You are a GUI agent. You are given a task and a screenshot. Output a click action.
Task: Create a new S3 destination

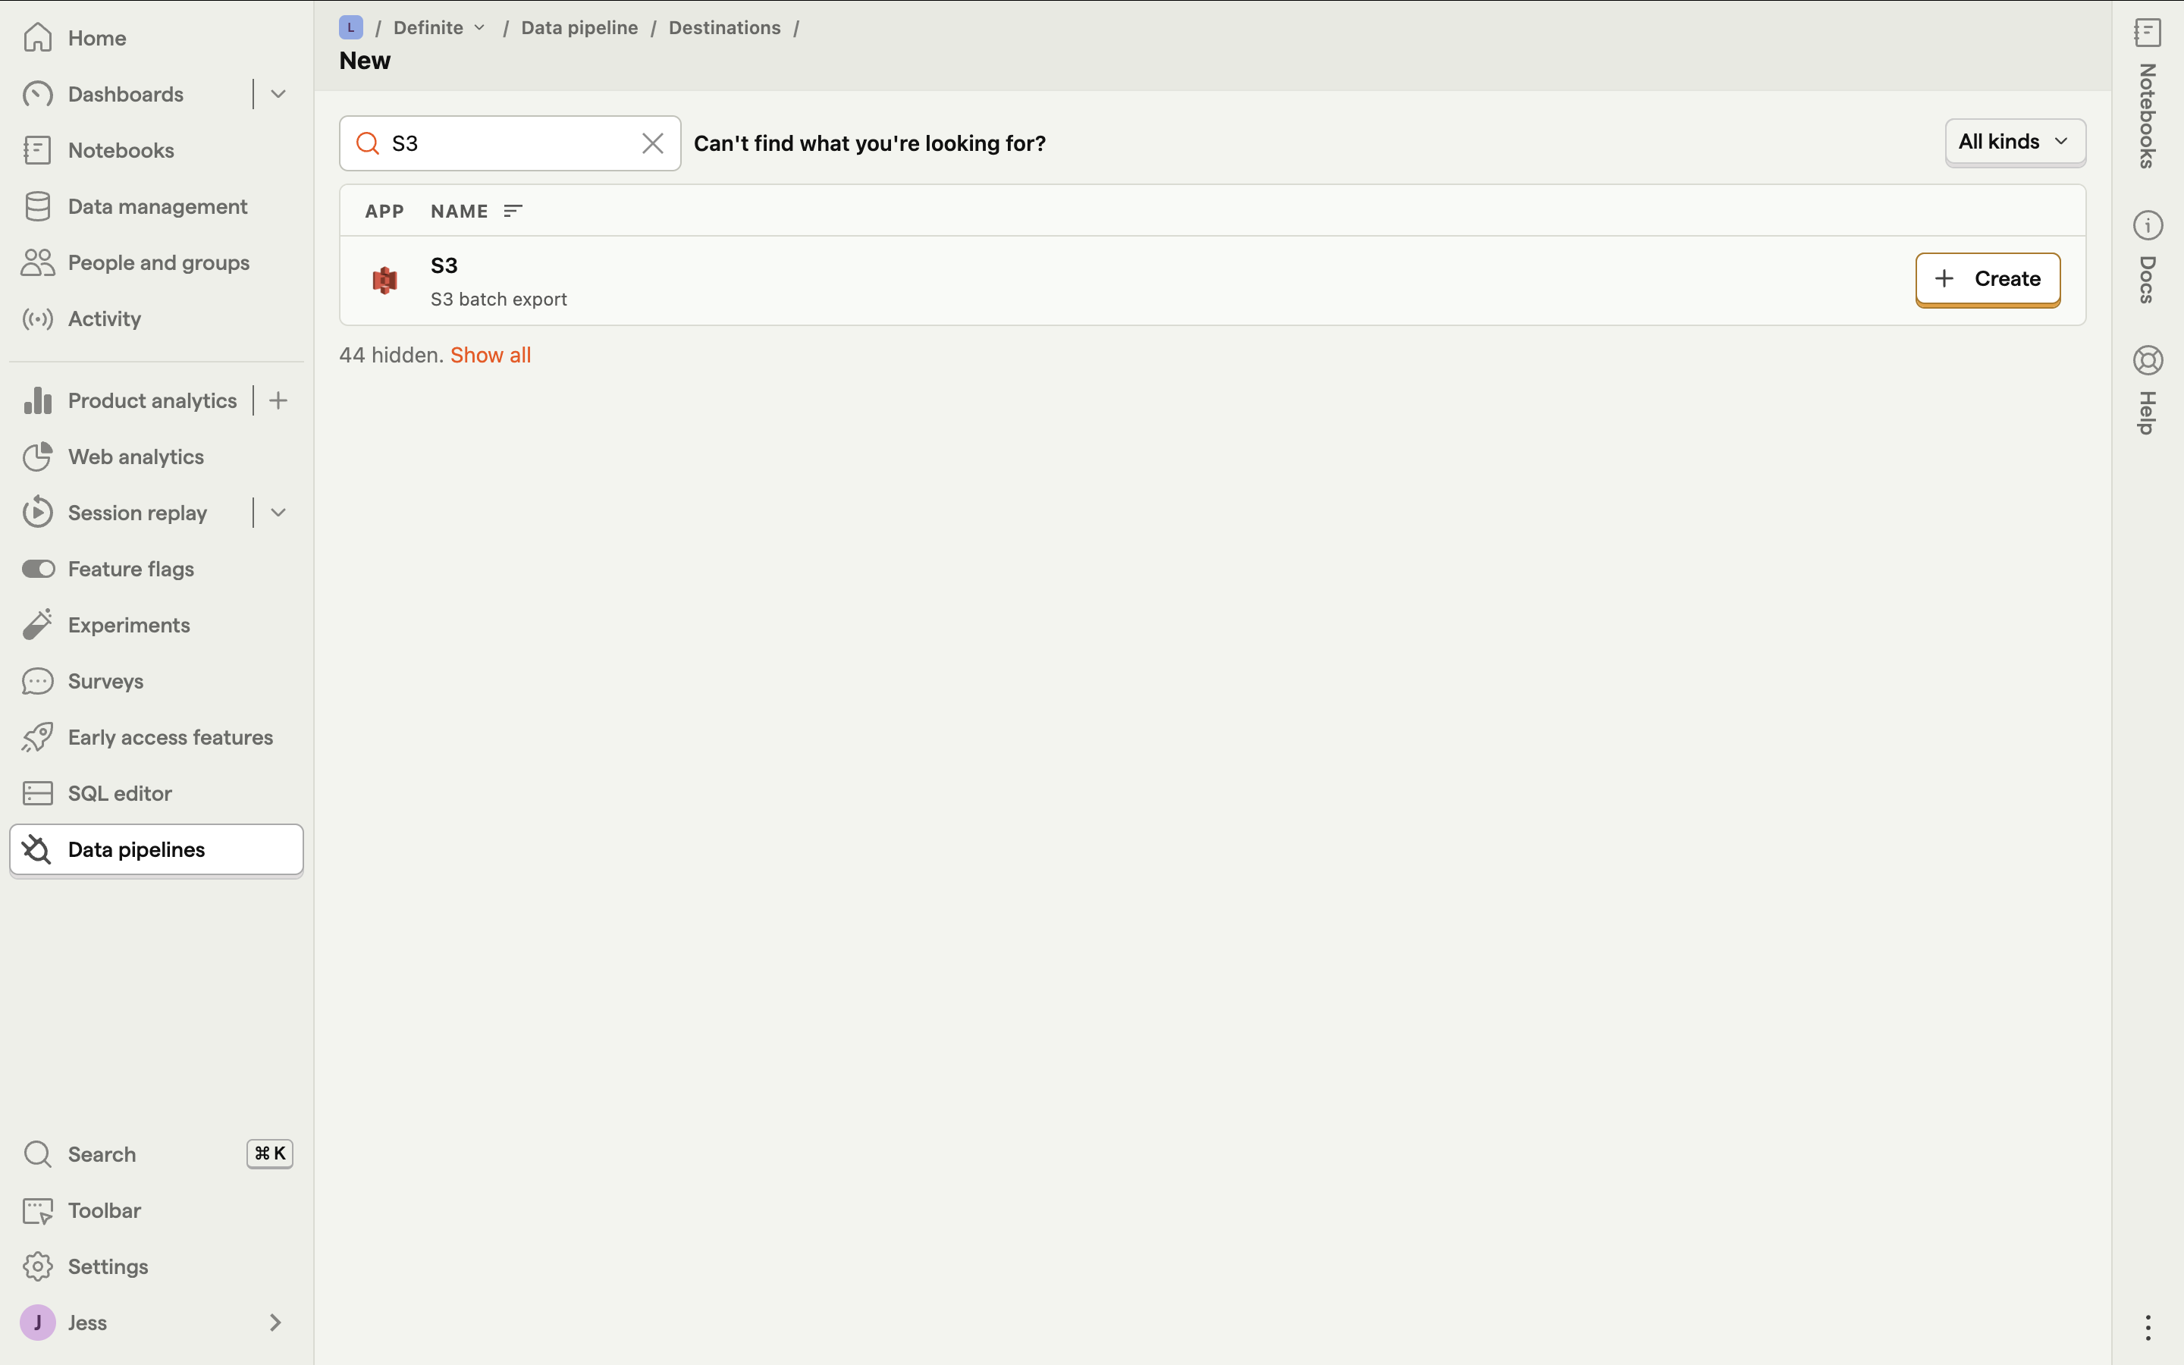click(x=1988, y=279)
